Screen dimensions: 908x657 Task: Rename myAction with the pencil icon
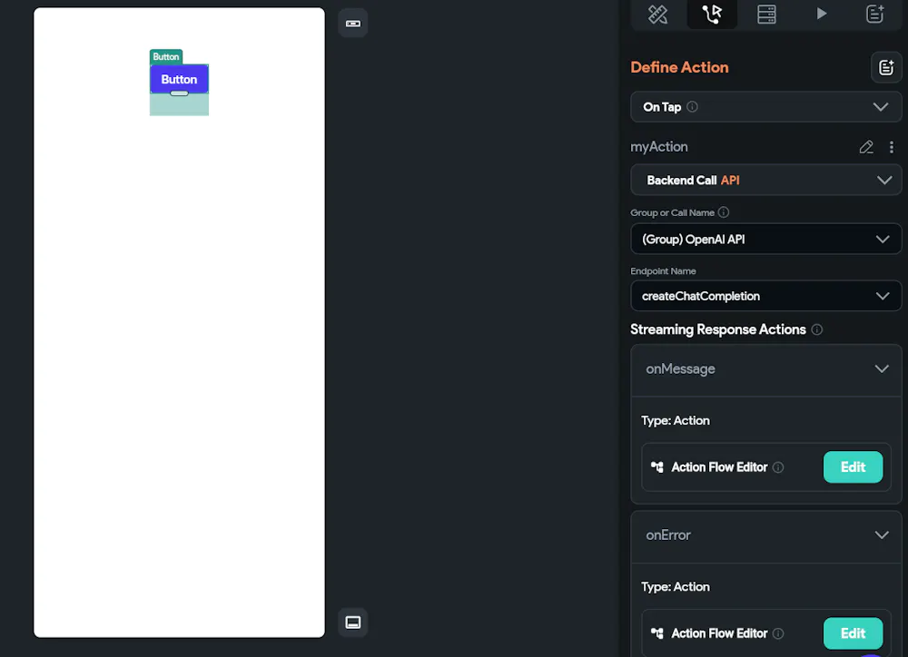coord(865,147)
